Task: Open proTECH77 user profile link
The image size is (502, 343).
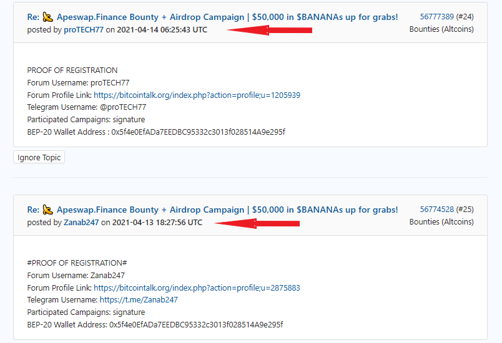Action: click(84, 30)
